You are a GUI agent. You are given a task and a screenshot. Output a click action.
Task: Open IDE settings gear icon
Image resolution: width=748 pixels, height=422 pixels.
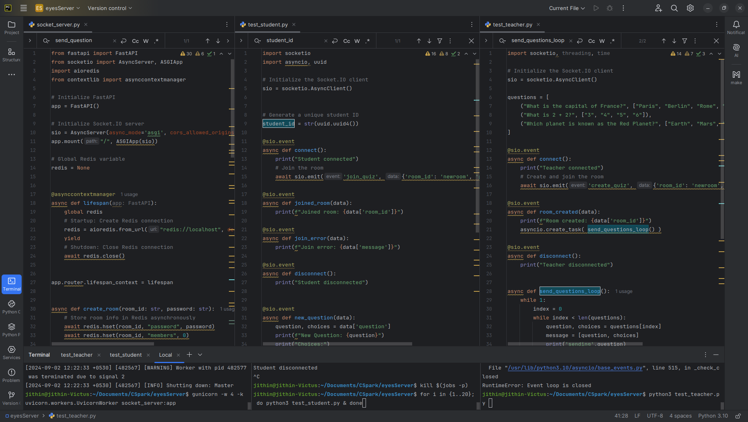690,8
